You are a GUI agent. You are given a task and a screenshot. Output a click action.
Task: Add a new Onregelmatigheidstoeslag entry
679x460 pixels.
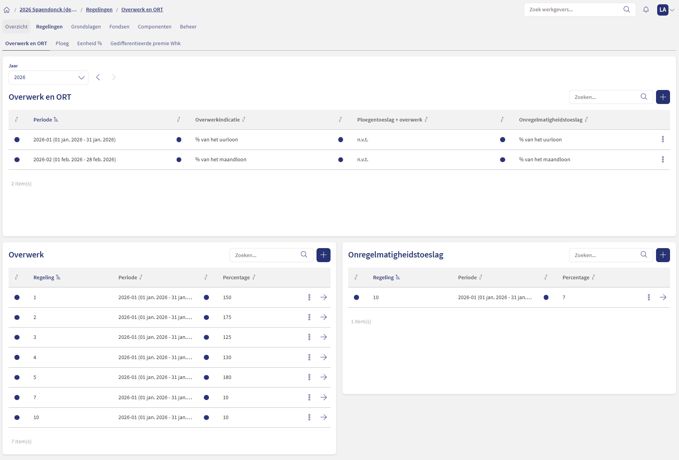pyautogui.click(x=663, y=255)
